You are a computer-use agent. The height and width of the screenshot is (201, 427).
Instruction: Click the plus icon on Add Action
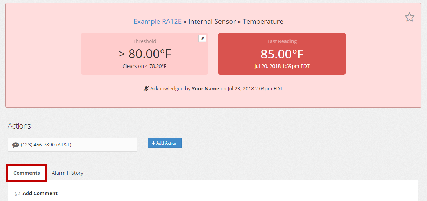pyautogui.click(x=153, y=143)
